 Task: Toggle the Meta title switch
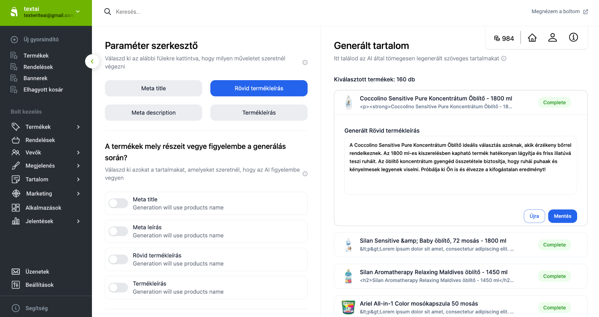tap(118, 203)
